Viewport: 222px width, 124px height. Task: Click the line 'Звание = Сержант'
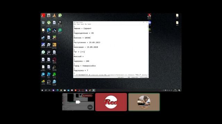[x=83, y=28]
